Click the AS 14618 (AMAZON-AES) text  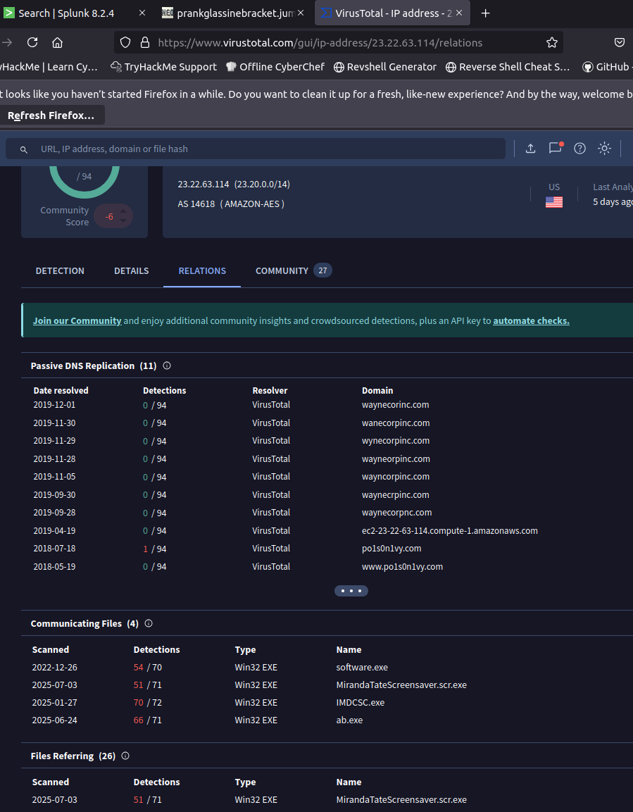[231, 204]
